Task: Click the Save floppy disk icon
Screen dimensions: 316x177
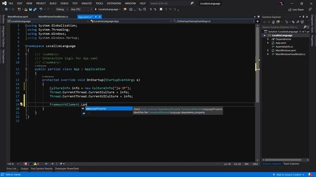Action: click(31, 9)
